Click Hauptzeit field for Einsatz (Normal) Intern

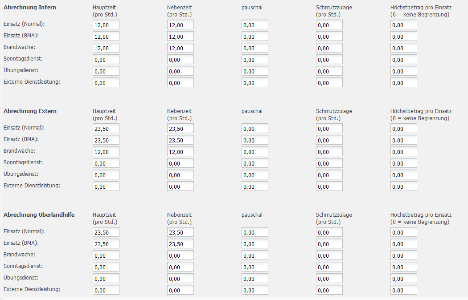106,25
